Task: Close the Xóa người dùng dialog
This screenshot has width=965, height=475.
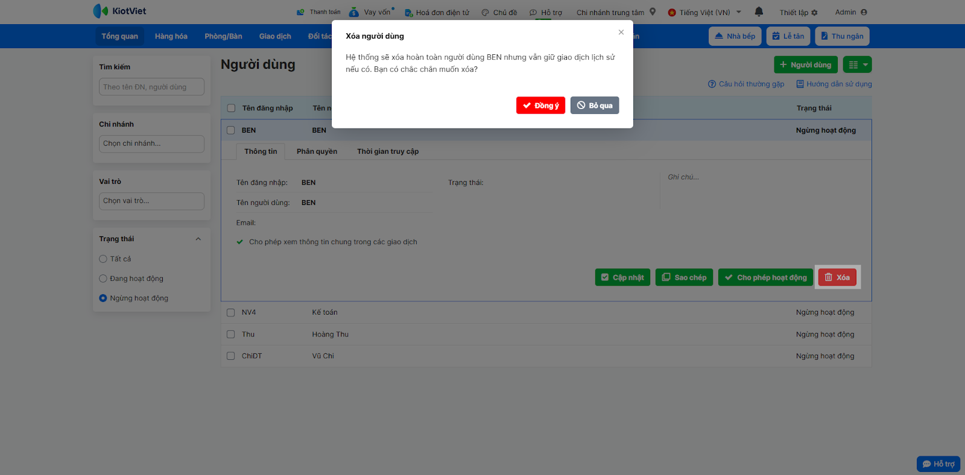Action: coord(621,32)
